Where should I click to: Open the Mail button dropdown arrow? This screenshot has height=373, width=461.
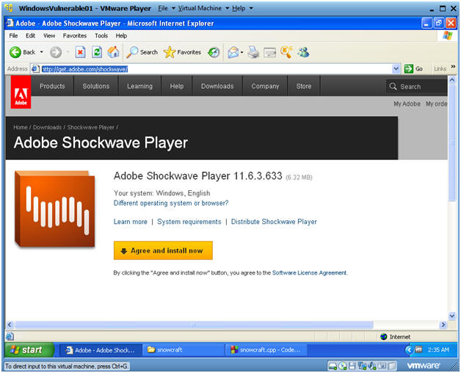[x=242, y=53]
